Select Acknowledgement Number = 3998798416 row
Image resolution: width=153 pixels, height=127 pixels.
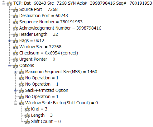coord(60,28)
